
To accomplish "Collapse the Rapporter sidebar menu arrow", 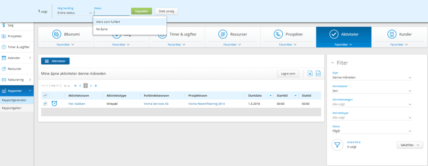I will pos(30,91).
